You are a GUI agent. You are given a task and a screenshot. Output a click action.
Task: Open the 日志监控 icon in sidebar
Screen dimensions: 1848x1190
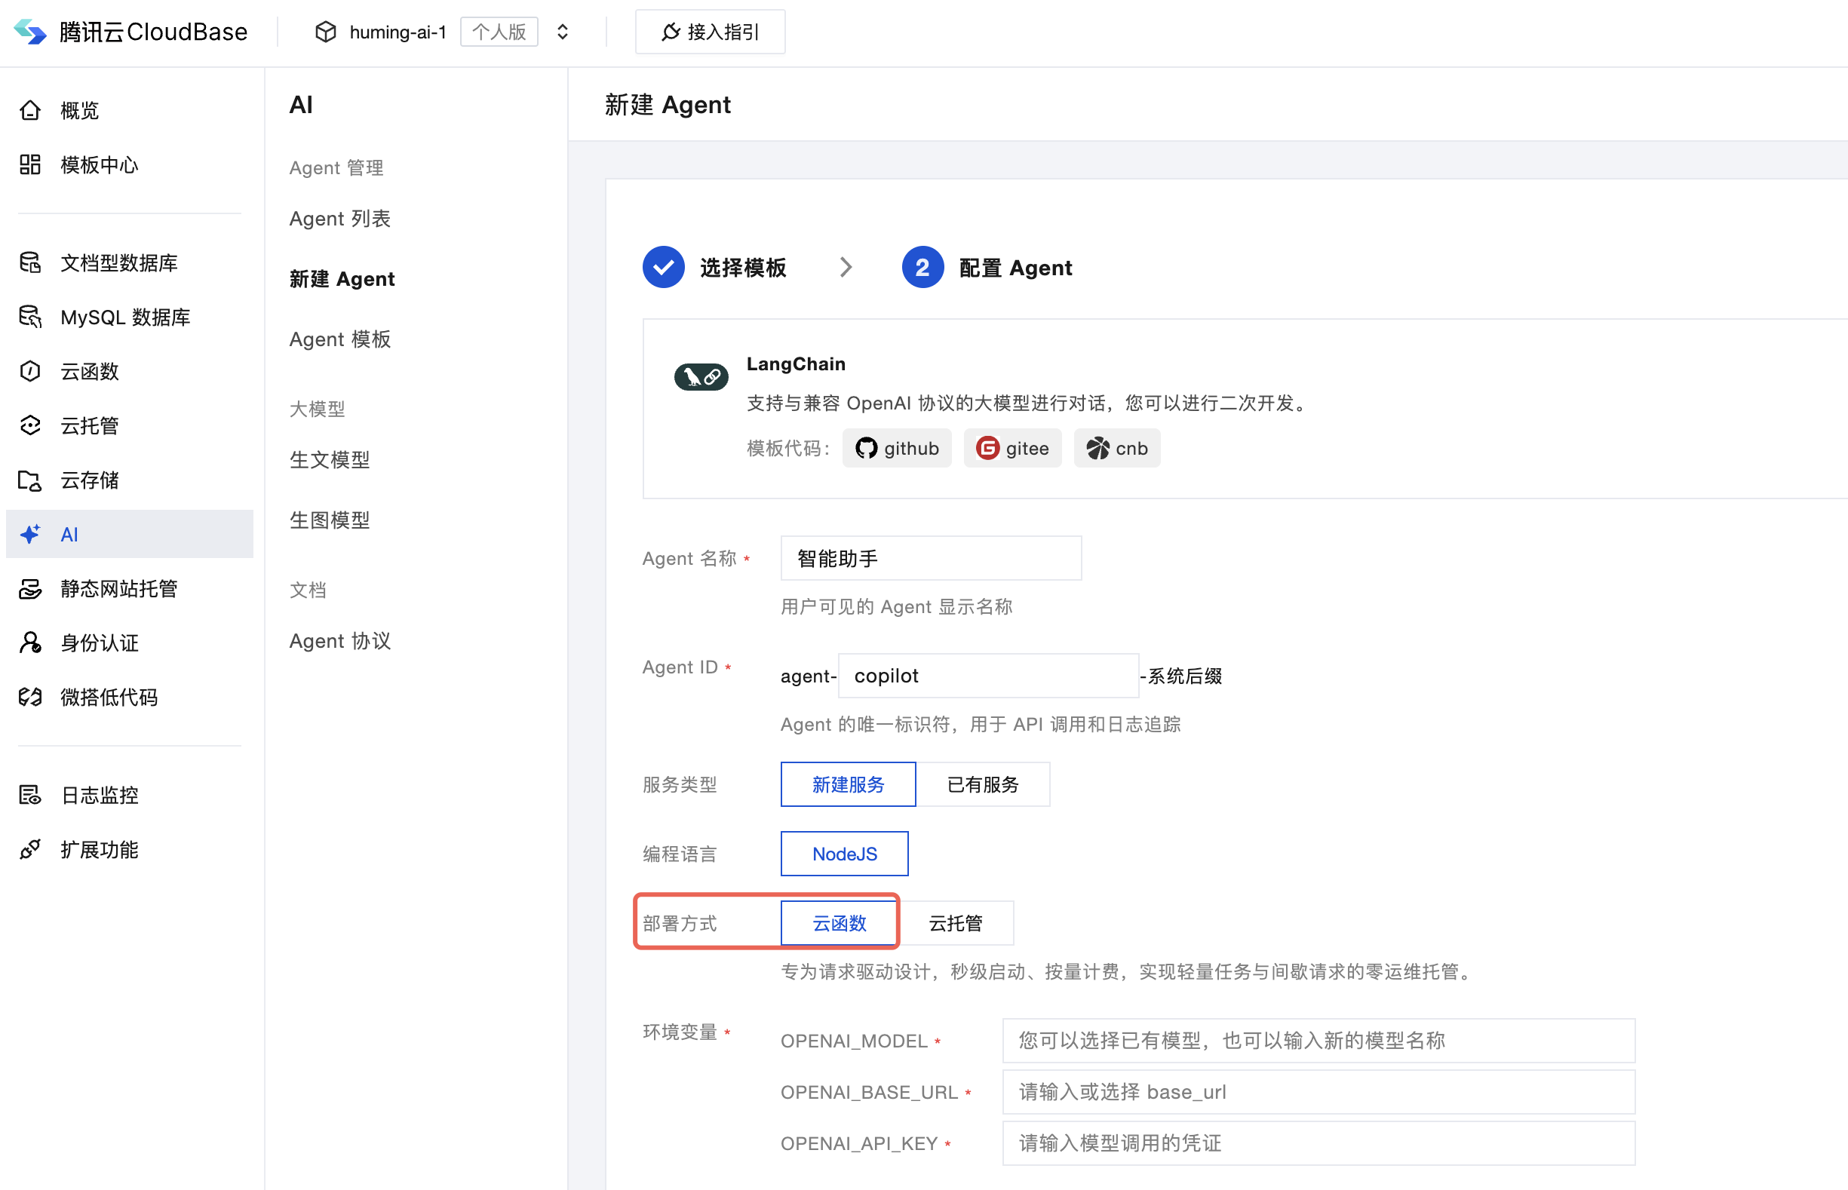click(x=30, y=795)
